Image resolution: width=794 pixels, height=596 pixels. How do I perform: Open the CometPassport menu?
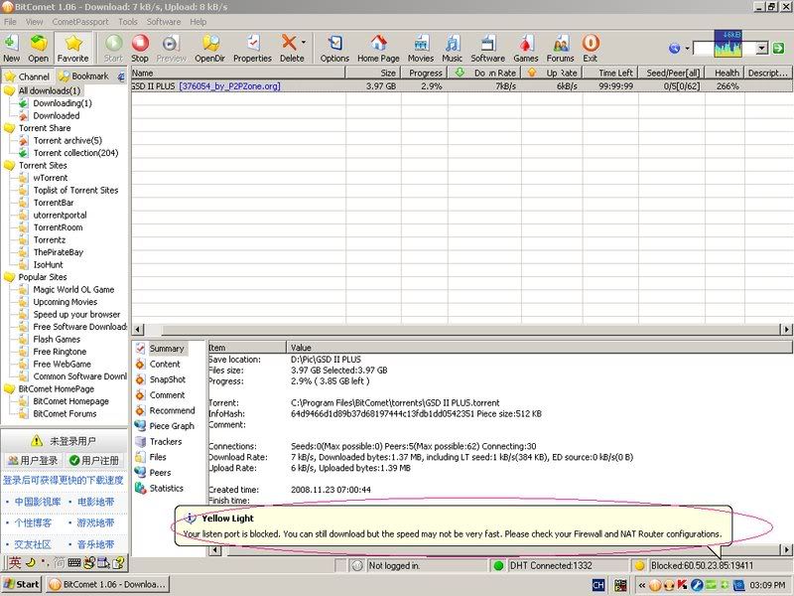pos(79,21)
